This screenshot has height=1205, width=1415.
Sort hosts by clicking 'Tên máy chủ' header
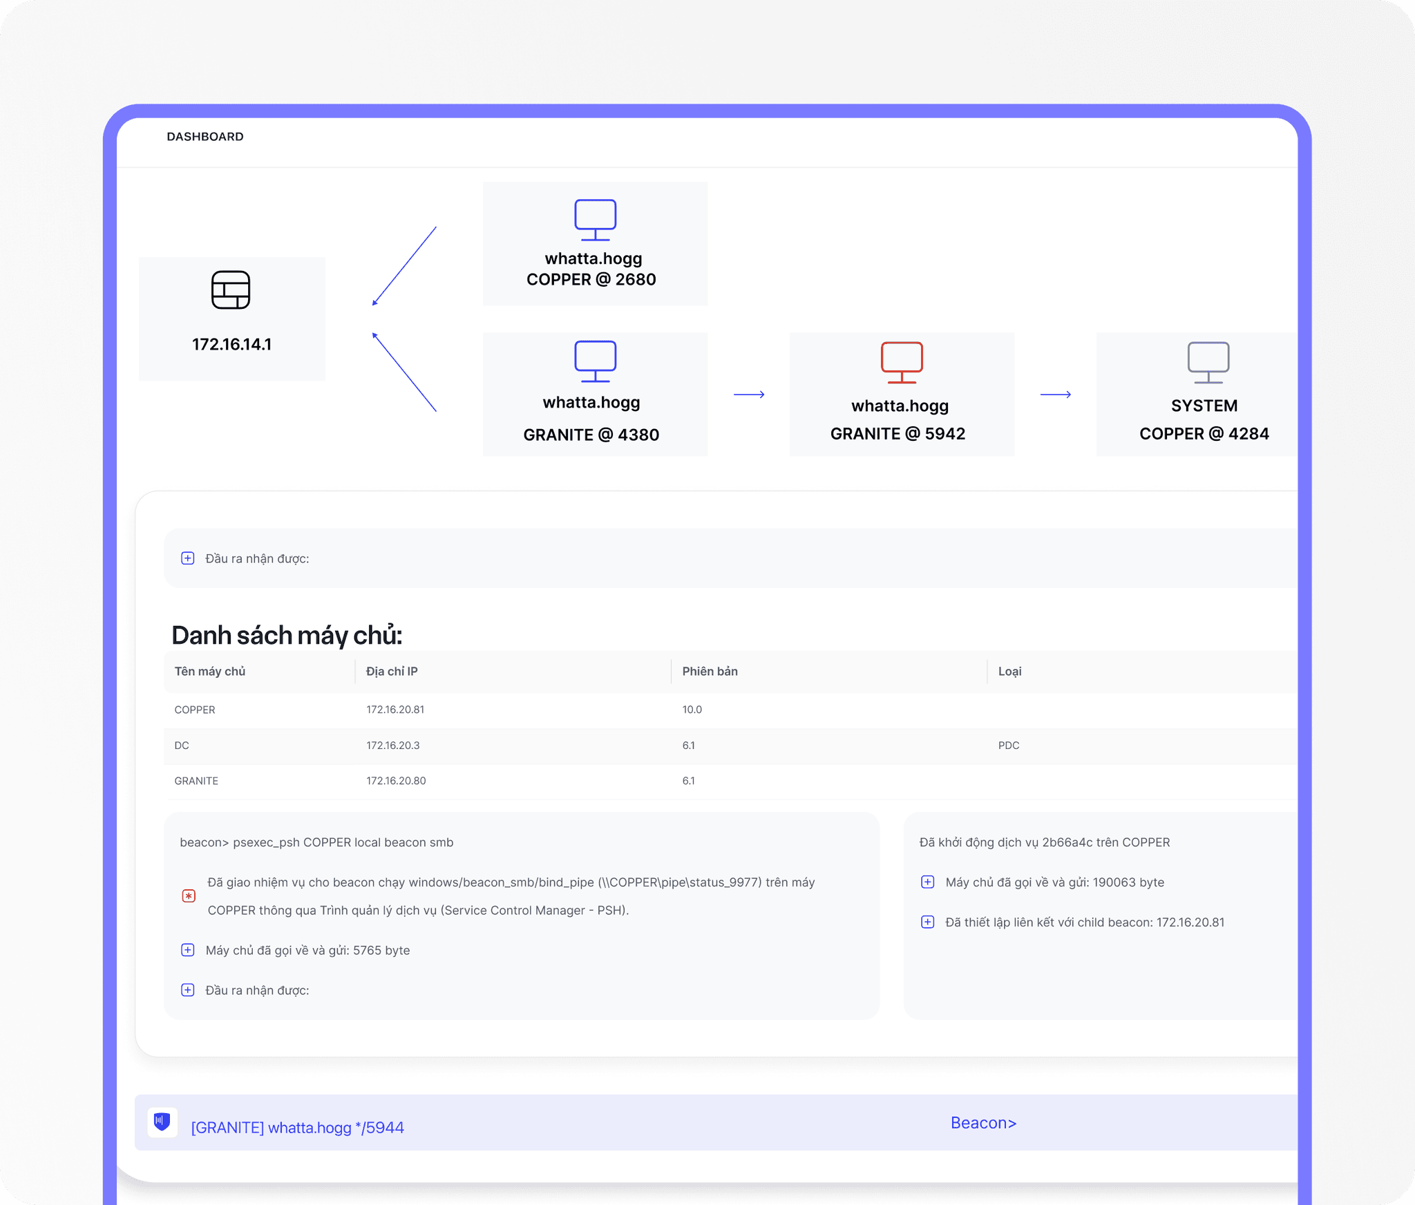(209, 671)
